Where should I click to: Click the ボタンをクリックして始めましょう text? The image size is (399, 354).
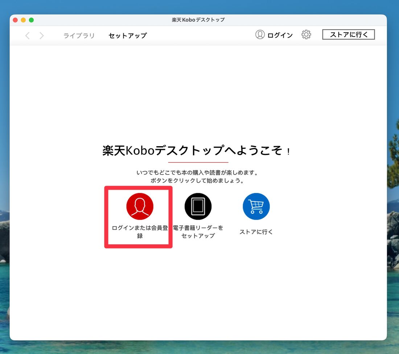198,181
